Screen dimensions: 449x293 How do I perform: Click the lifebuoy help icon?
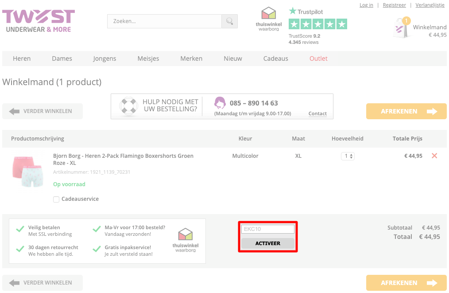(128, 106)
